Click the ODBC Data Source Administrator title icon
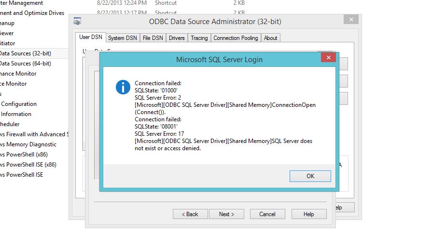Image resolution: width=432 pixels, height=246 pixels. pyautogui.click(x=77, y=21)
